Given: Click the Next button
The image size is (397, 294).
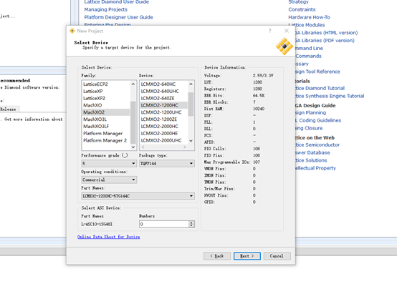Looking at the screenshot, I should click(247, 256).
